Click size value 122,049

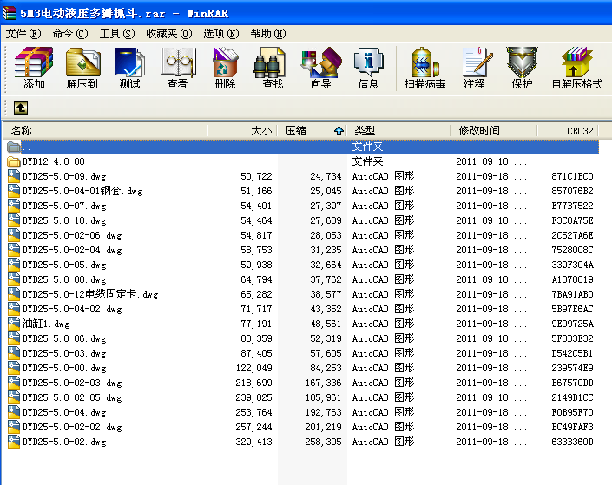point(253,368)
